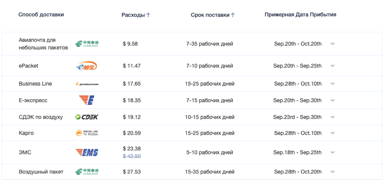Click the 7-35 рабочих дней delivery time
This screenshot has width=384, height=182.
(210, 44)
